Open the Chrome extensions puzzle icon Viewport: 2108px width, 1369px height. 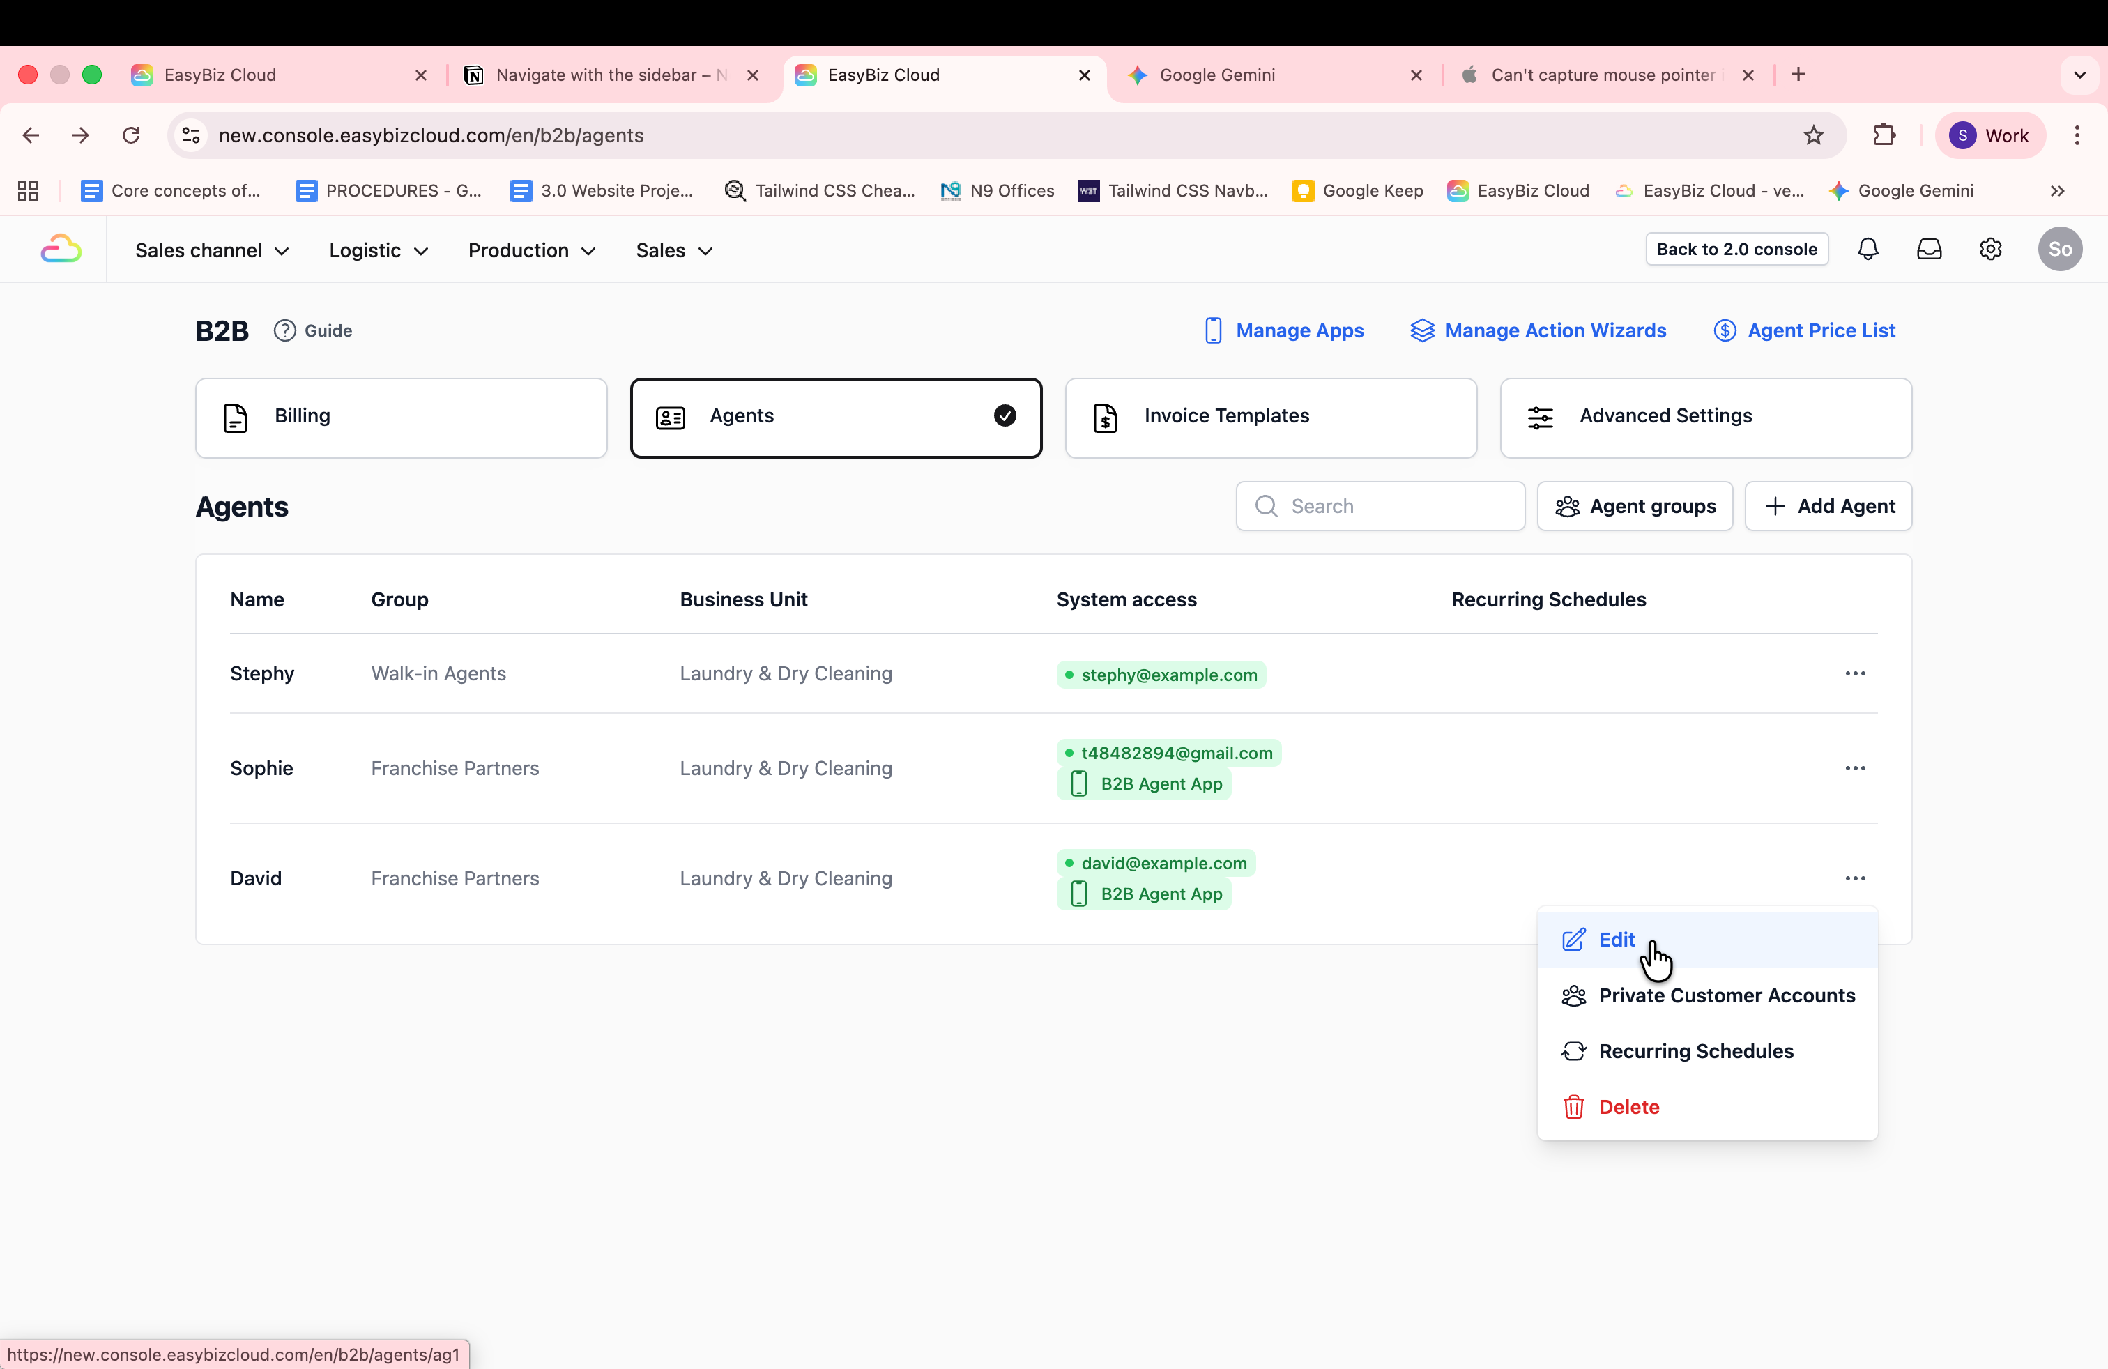pyautogui.click(x=1884, y=135)
